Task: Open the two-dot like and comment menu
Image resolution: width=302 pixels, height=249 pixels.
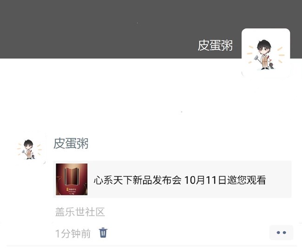Action: pos(281,233)
